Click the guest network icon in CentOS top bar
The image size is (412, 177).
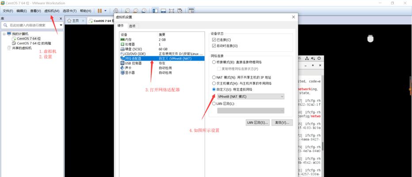point(306,58)
